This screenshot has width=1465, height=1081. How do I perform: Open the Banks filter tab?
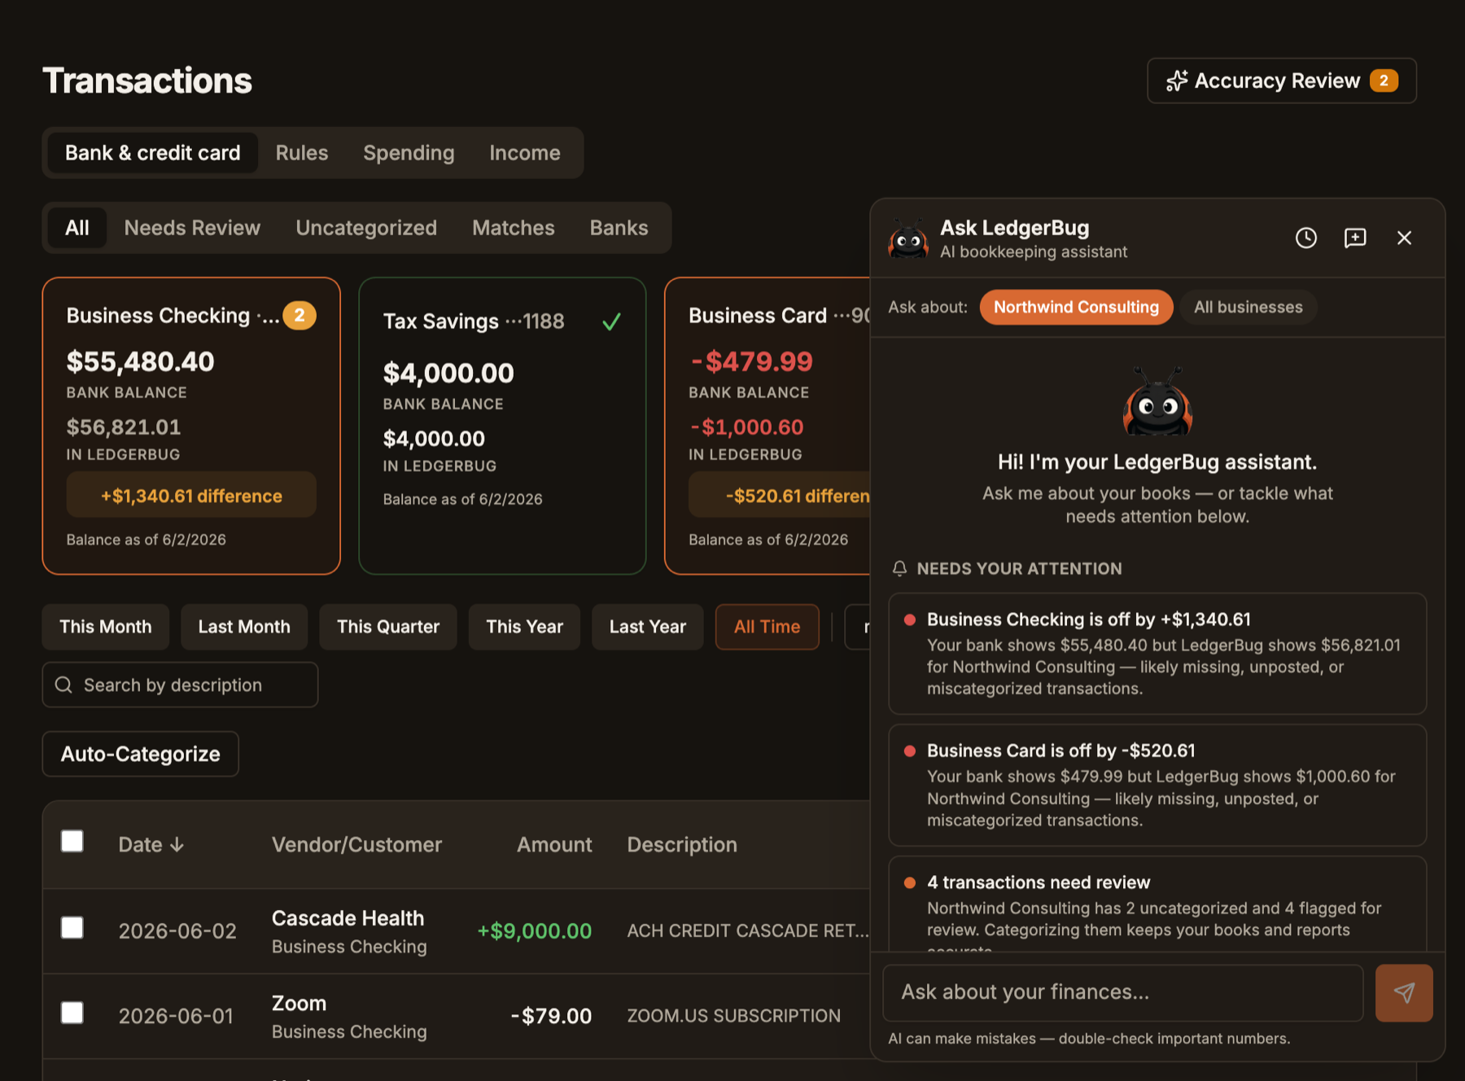click(x=619, y=228)
